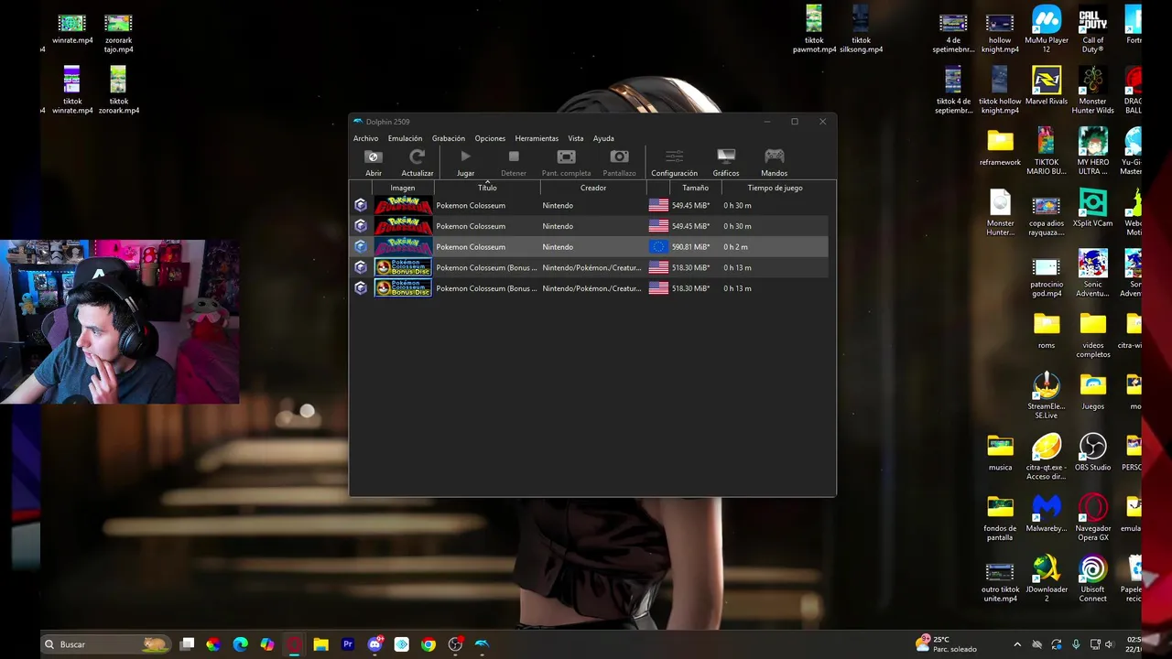Select the JDownloader 2 desktop shortcut
This screenshot has width=1172, height=659.
pyautogui.click(x=1046, y=578)
